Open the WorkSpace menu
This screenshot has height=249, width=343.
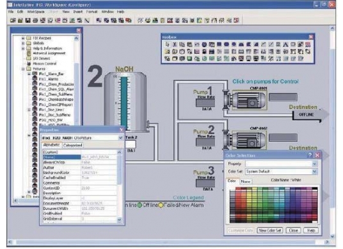36,11
